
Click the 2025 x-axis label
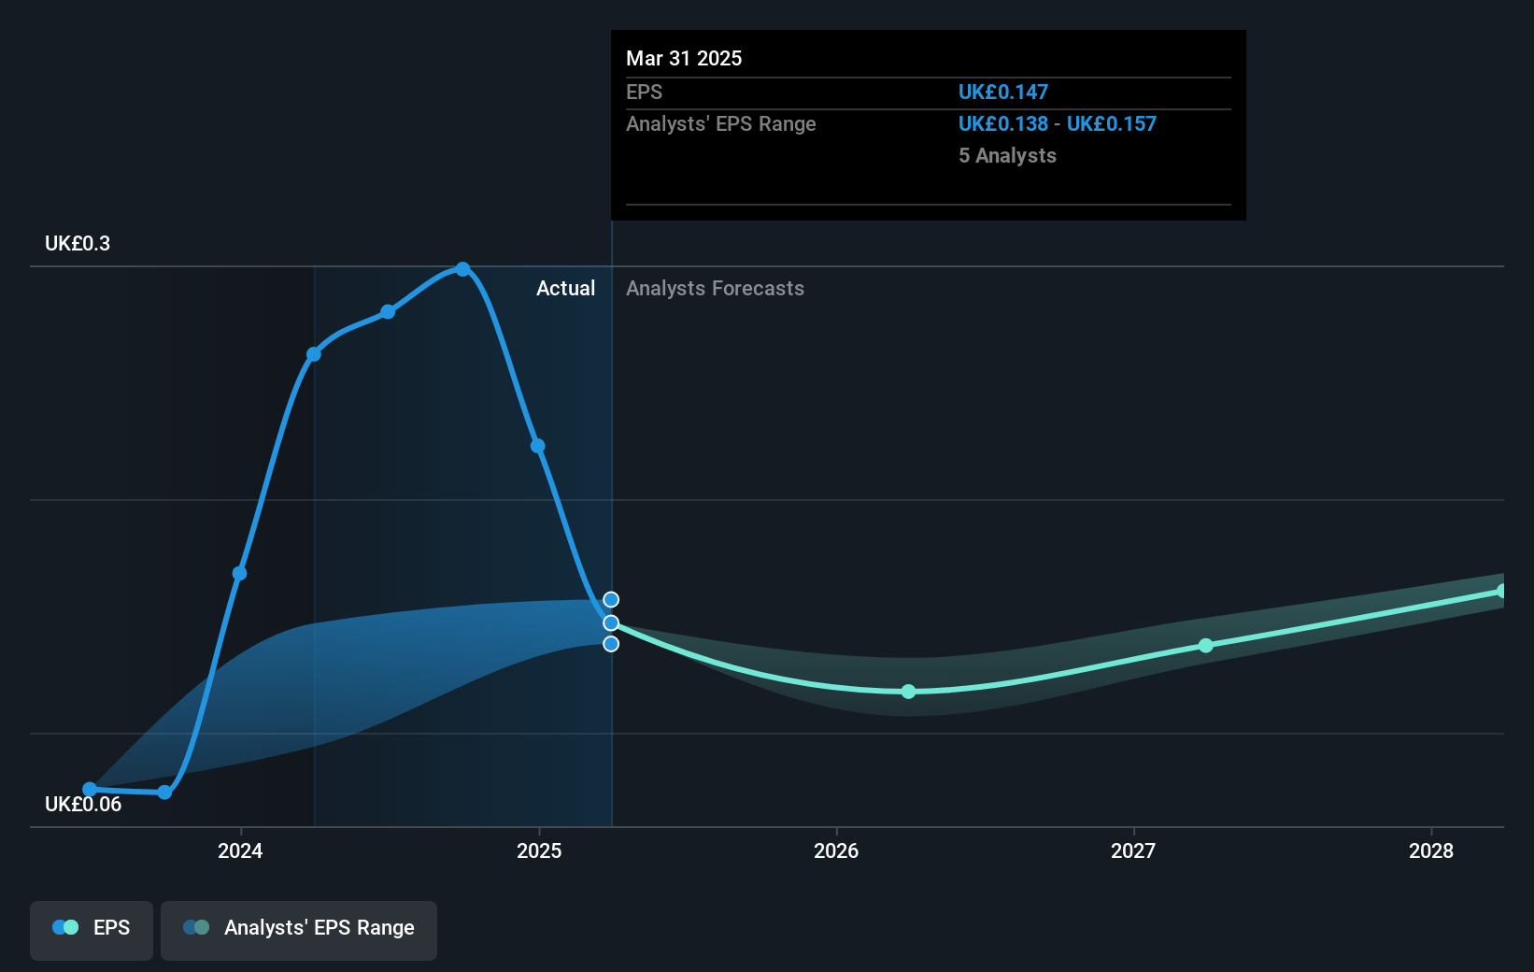click(539, 850)
